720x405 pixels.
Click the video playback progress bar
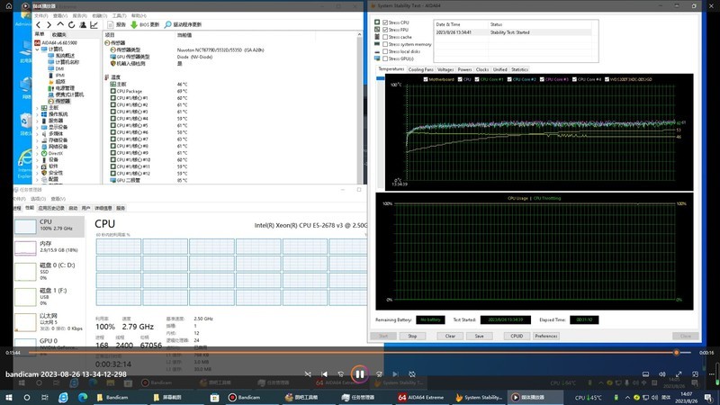pyautogui.click(x=360, y=353)
